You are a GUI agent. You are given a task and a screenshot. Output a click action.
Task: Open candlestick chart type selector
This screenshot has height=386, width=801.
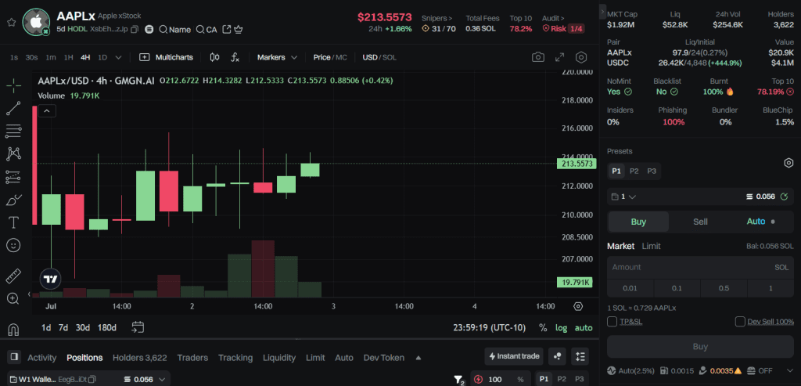point(215,57)
